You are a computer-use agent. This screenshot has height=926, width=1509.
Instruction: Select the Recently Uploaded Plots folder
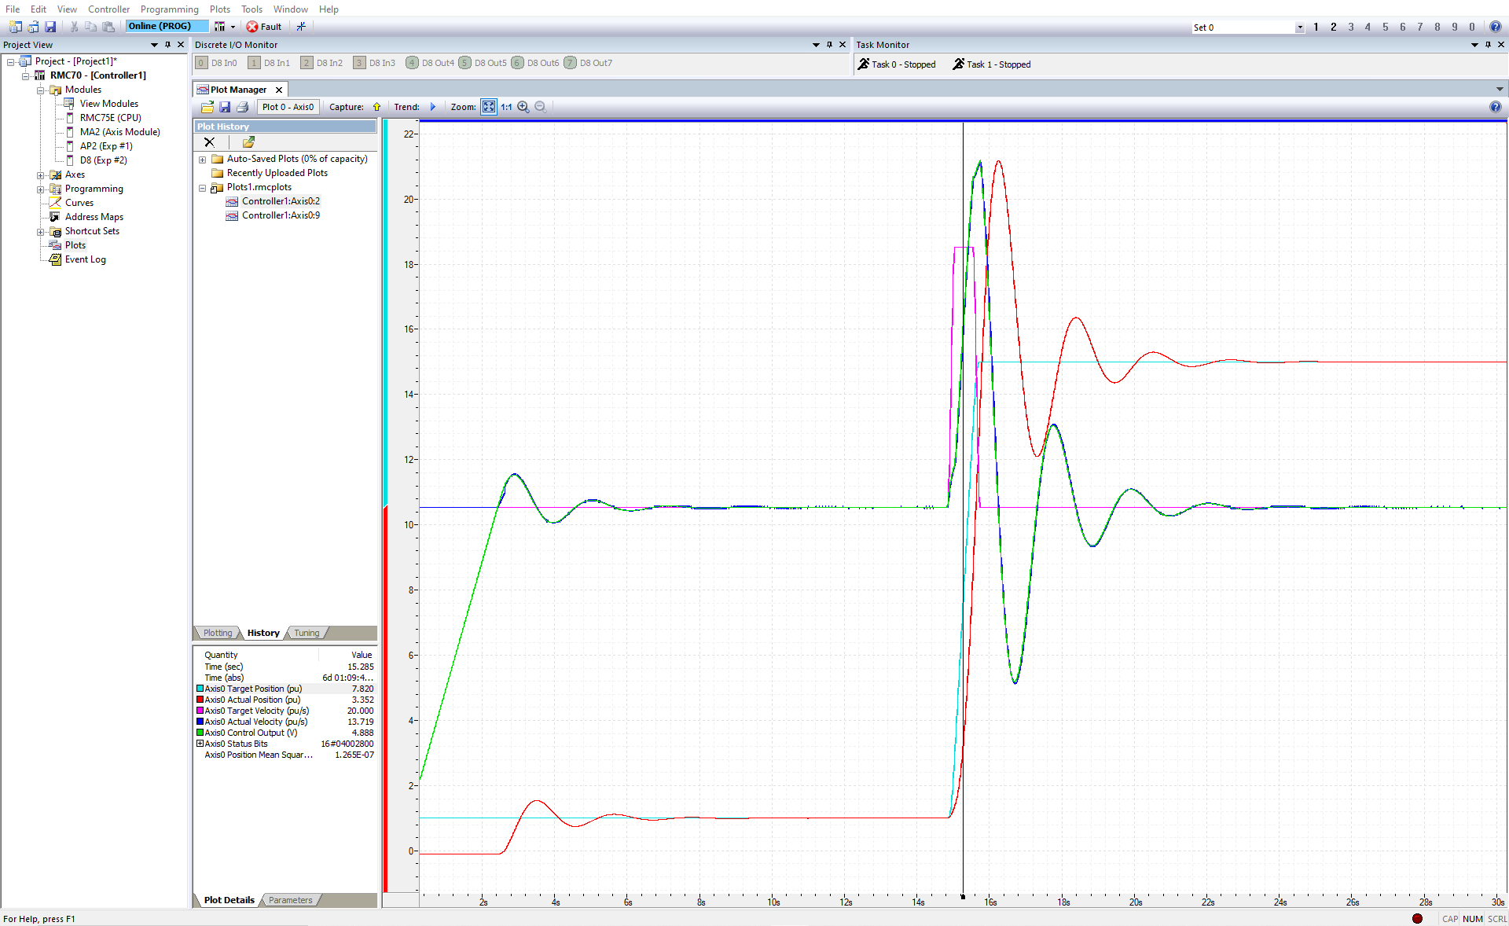[277, 173]
